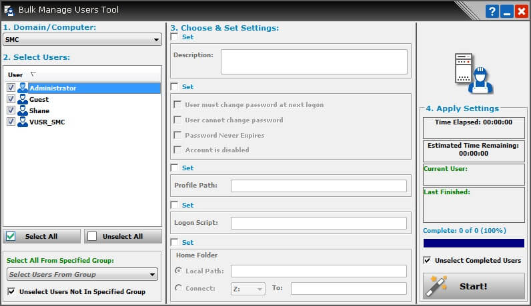The image size is (531, 306).
Task: Expand Select Users From Group dropdown
Action: click(83, 274)
